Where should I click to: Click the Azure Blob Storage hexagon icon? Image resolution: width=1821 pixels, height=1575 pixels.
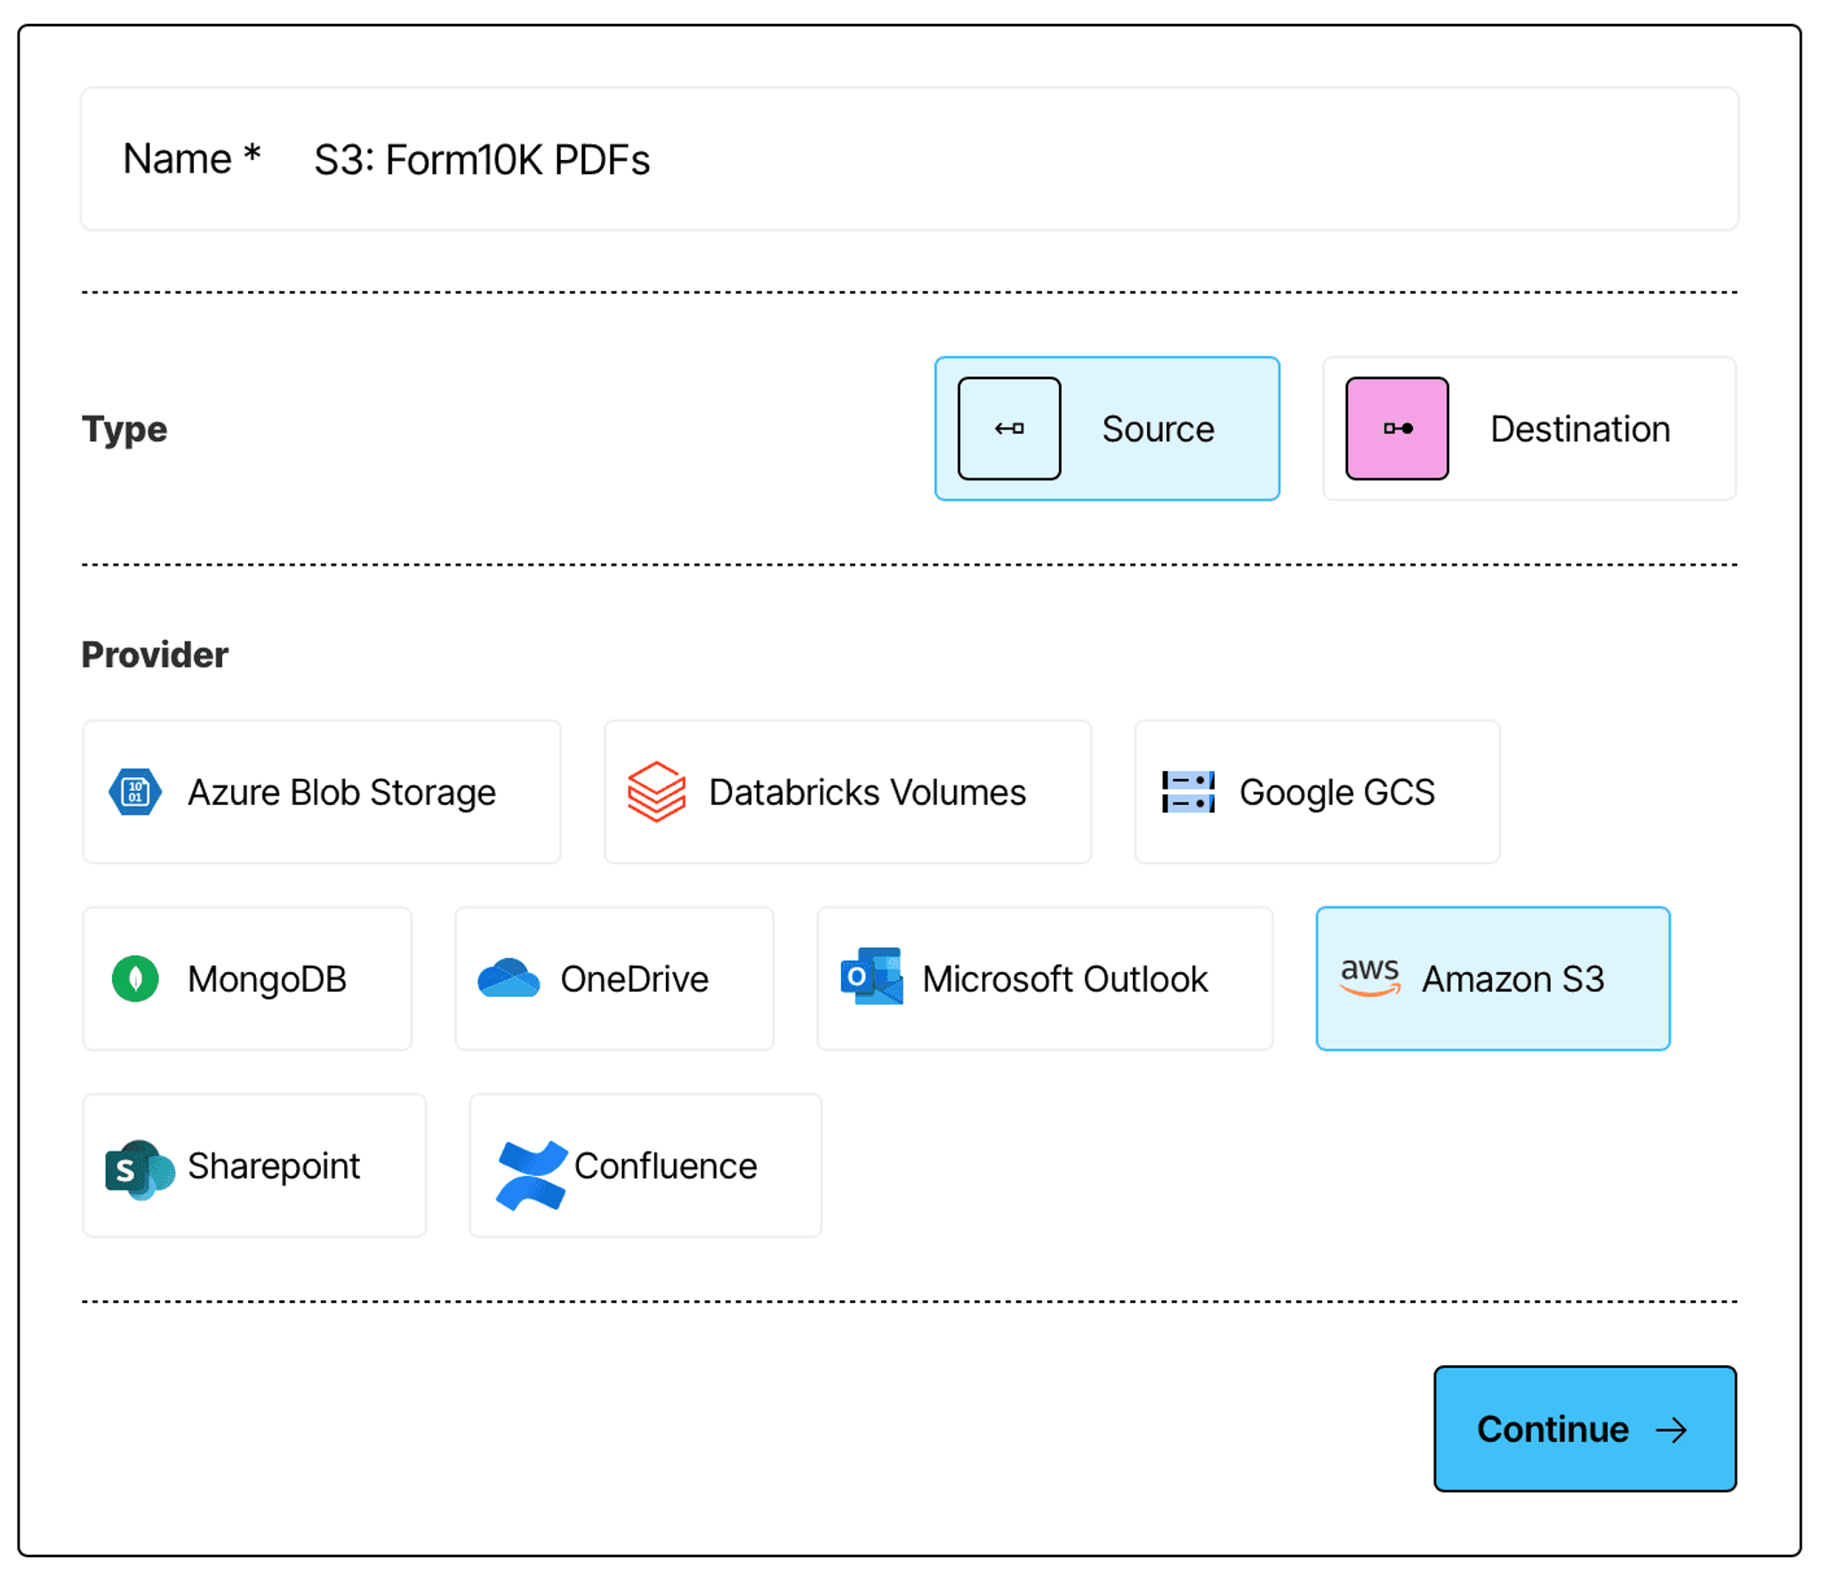tap(135, 792)
